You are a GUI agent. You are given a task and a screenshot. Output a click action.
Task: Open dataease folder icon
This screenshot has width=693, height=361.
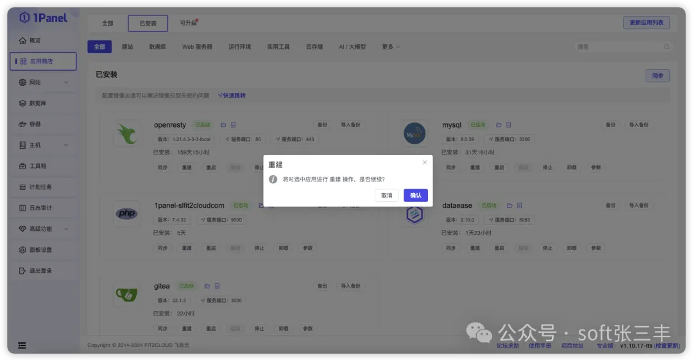click(509, 205)
